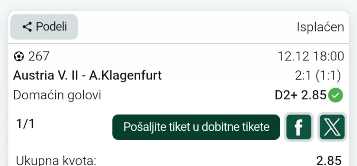Screen dimensions: 357x166
Task: Tap the Isplaćen ticket status
Action: click(320, 27)
